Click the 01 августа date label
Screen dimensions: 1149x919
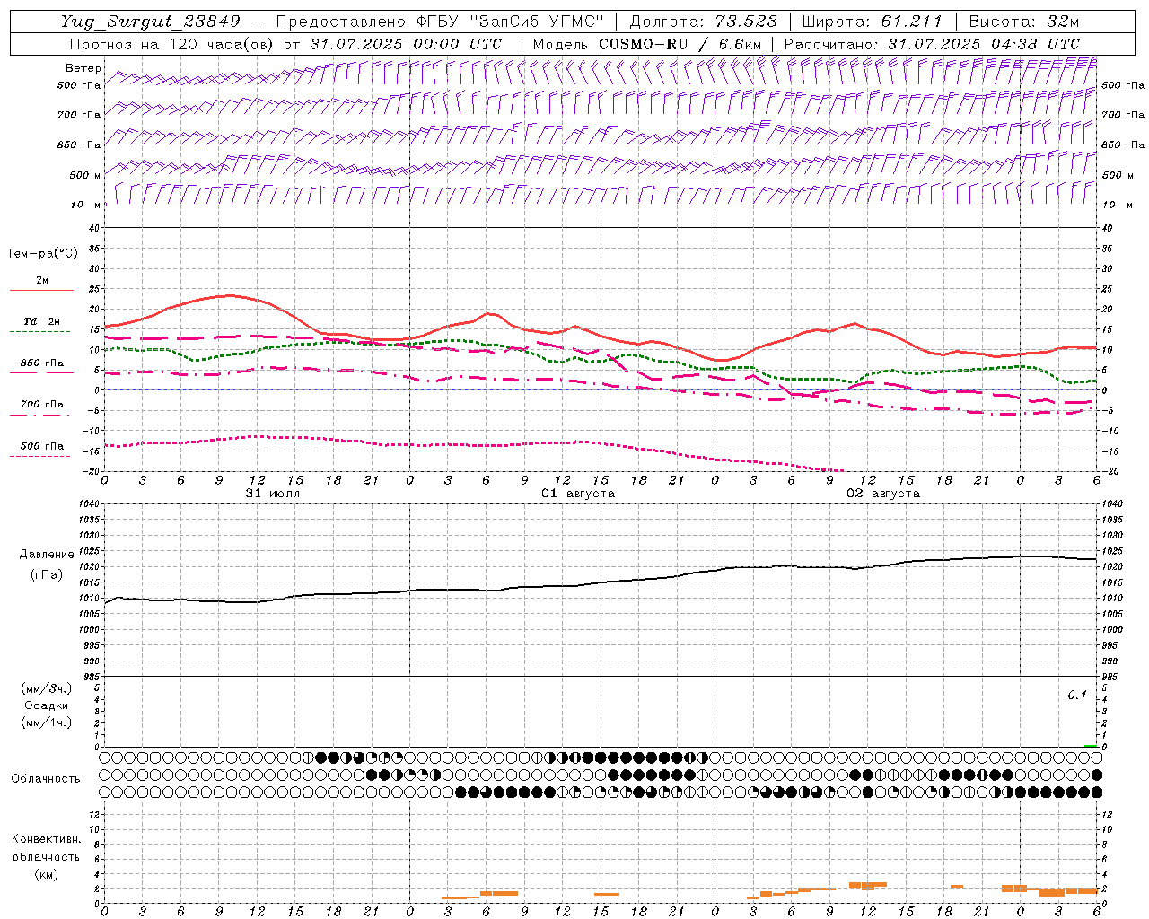click(578, 494)
